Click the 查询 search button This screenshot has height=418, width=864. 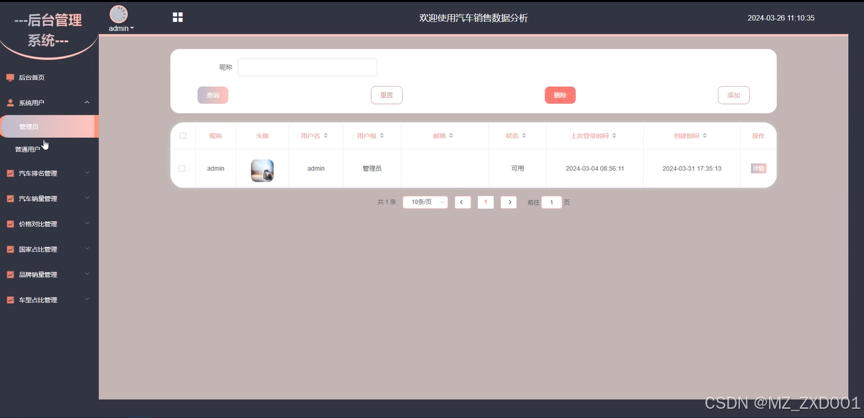[213, 95]
